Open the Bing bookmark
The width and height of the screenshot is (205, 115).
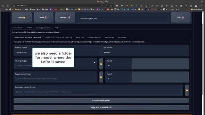[5, 9]
